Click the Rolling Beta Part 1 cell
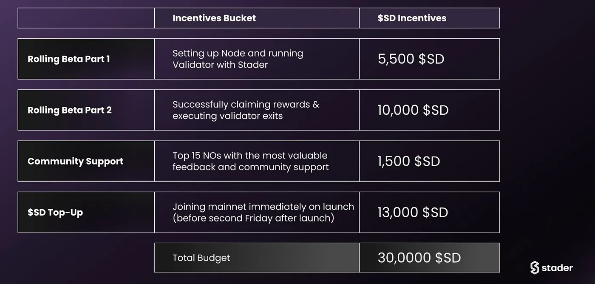Screen dimensions: 595x284 coord(86,59)
